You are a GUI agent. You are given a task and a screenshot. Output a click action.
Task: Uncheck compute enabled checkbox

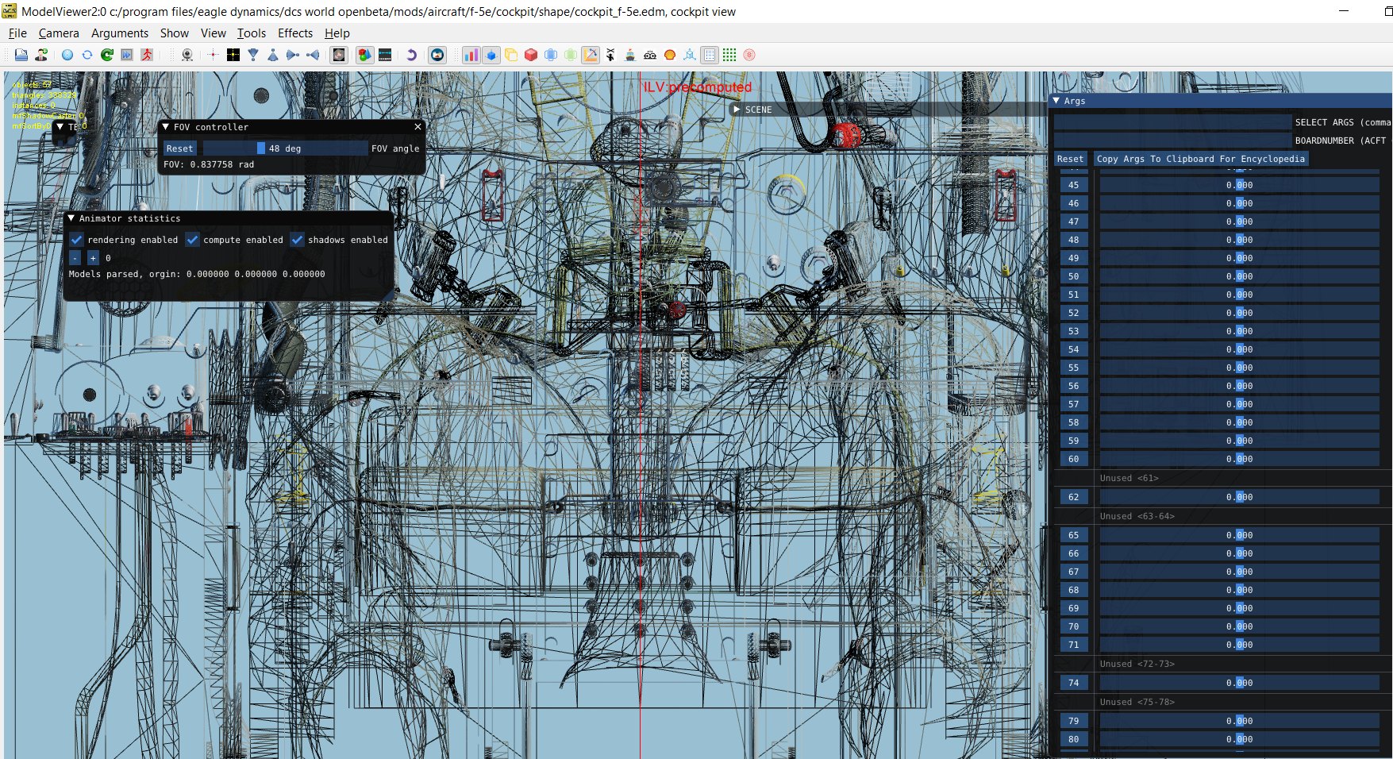click(x=192, y=239)
